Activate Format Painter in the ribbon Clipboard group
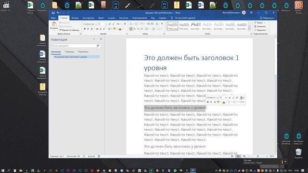Screen dimensions: 308x173 69,30
